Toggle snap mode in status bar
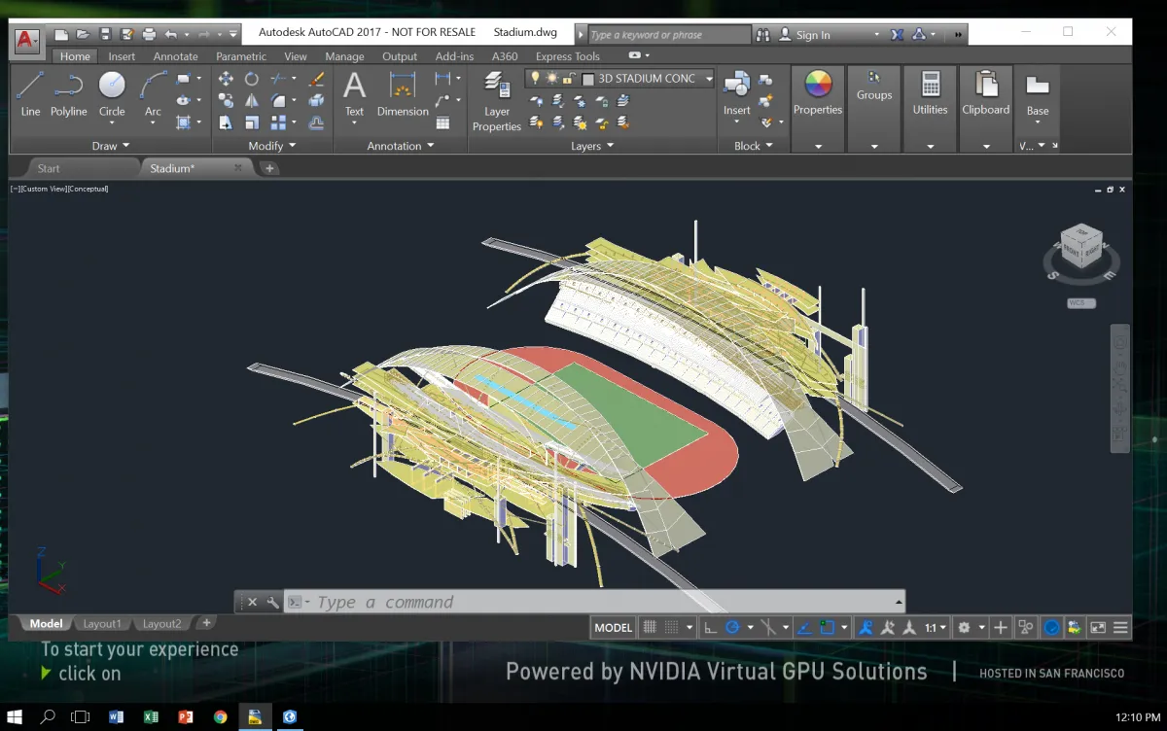Image resolution: width=1167 pixels, height=731 pixels. [672, 627]
